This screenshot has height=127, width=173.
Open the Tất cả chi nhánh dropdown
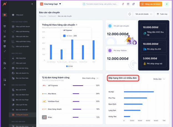coord(143,14)
